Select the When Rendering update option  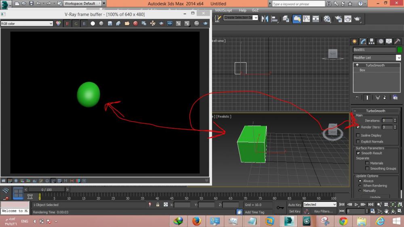[360, 186]
